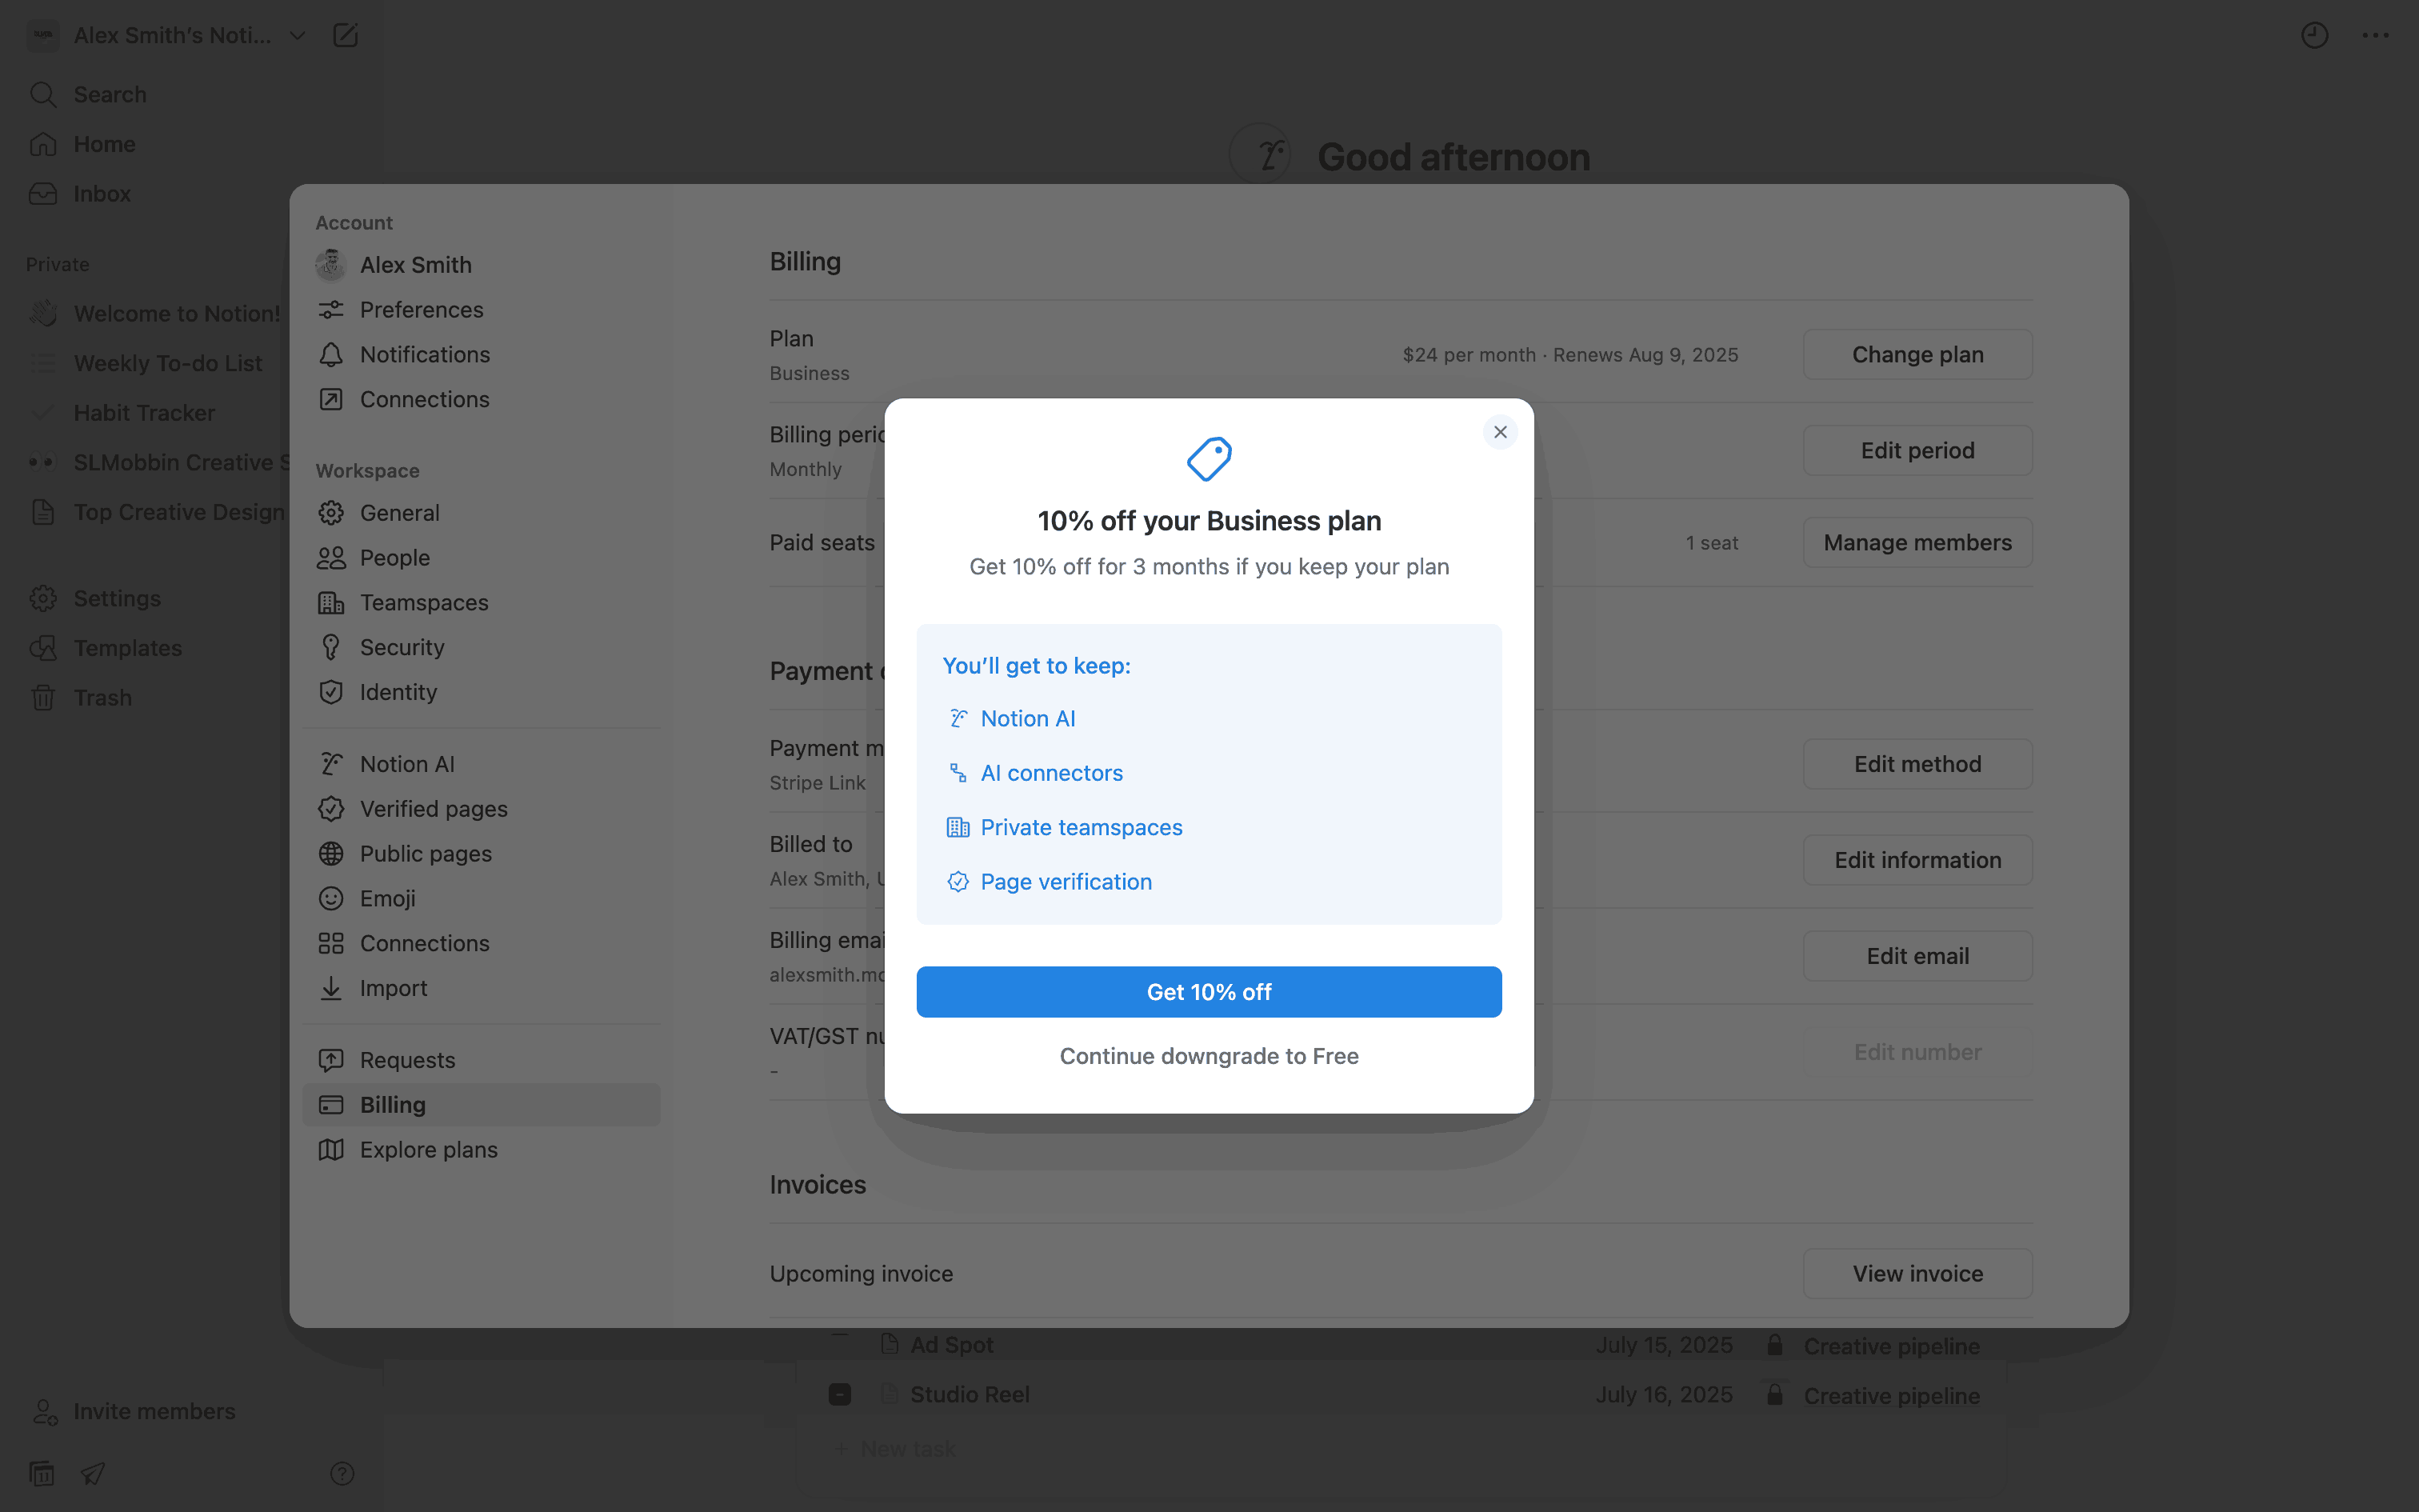This screenshot has width=2419, height=1512.
Task: Click Invite members in the sidebar
Action: [154, 1411]
